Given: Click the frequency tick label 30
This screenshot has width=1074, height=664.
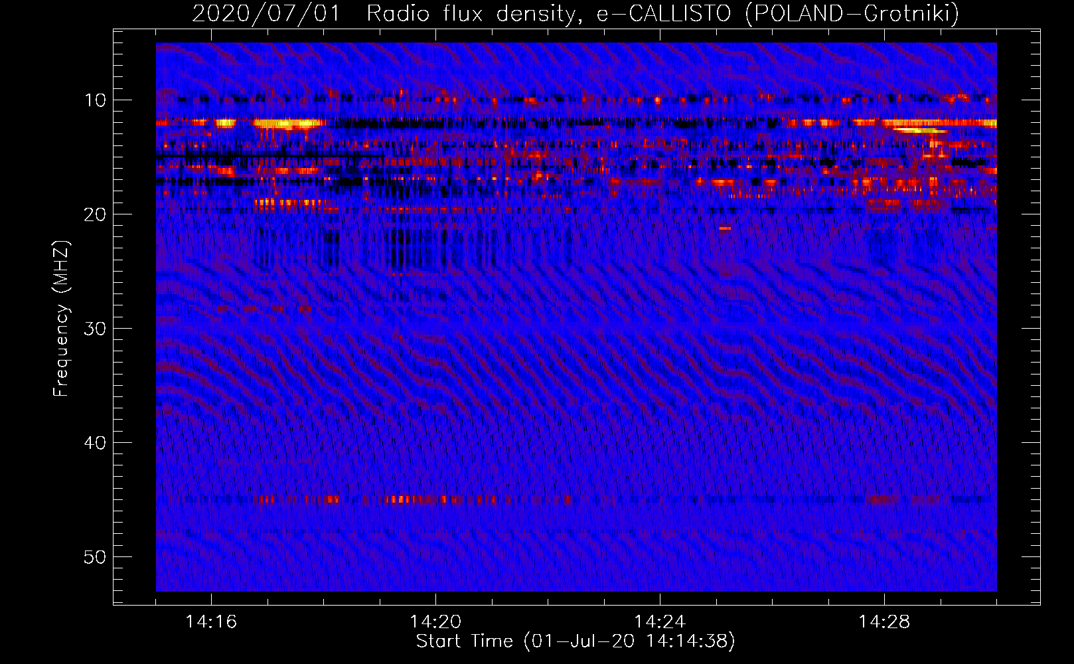Looking at the screenshot, I should [96, 329].
